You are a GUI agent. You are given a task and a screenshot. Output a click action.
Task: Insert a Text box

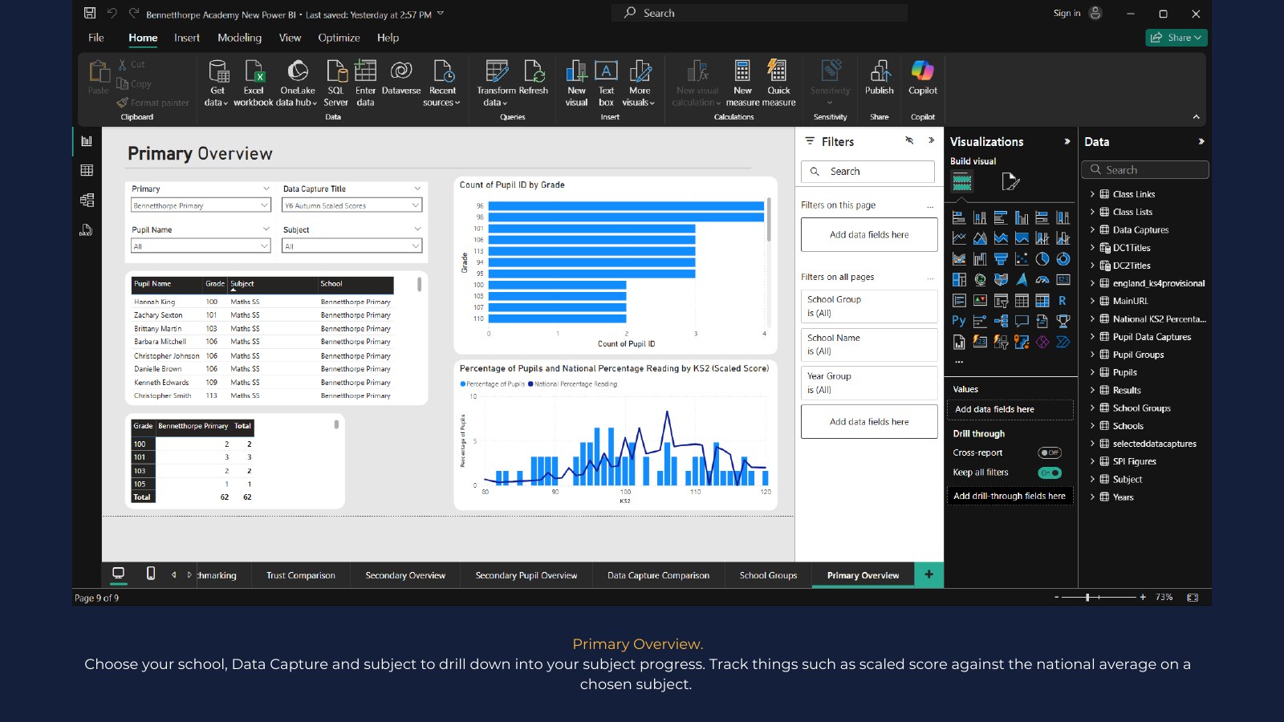[x=606, y=83]
